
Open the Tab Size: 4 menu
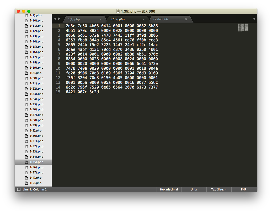(219, 189)
